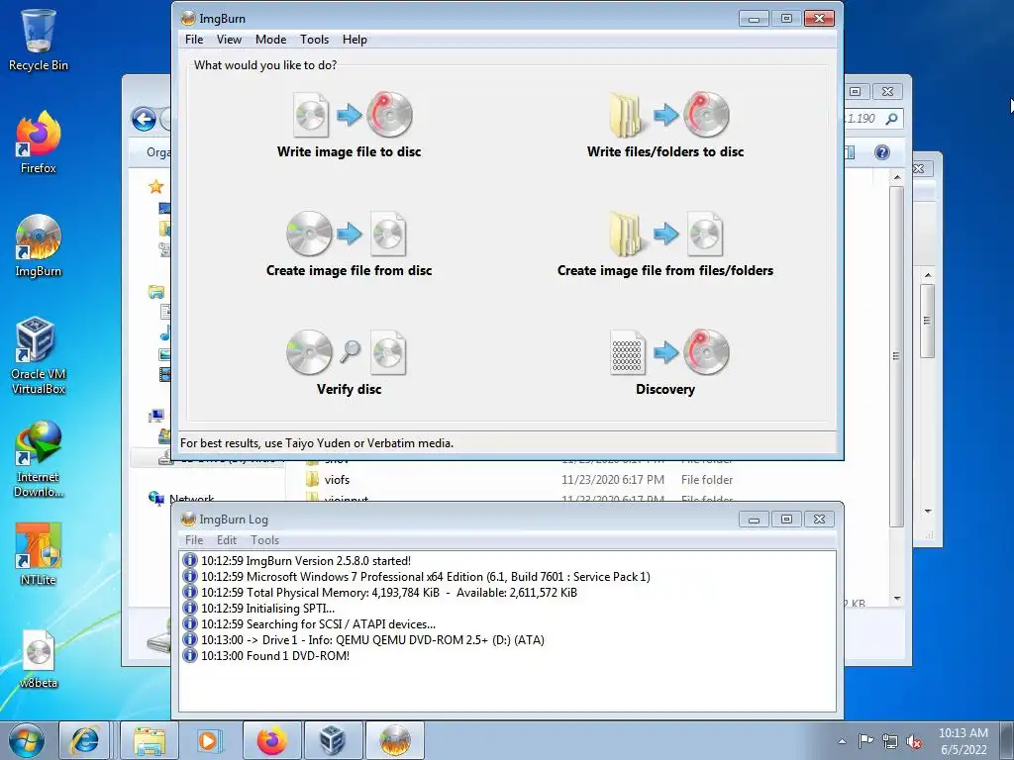Open network tray icon
The image size is (1014, 760).
coord(890,741)
